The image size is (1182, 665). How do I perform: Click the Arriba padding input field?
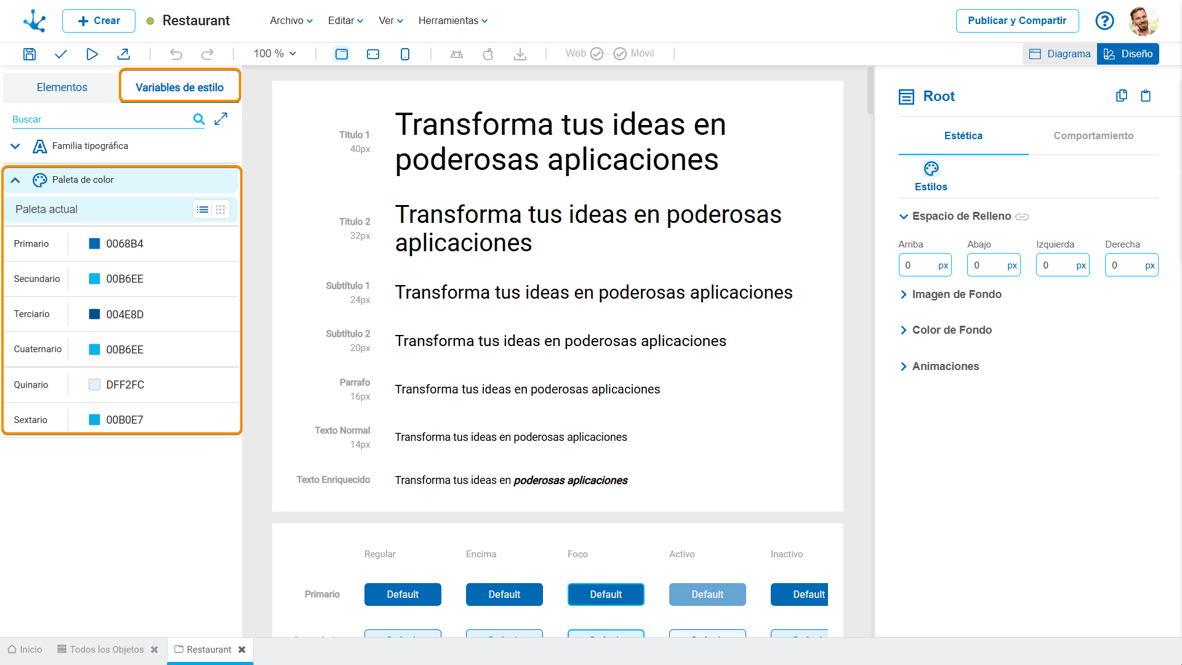(x=918, y=265)
